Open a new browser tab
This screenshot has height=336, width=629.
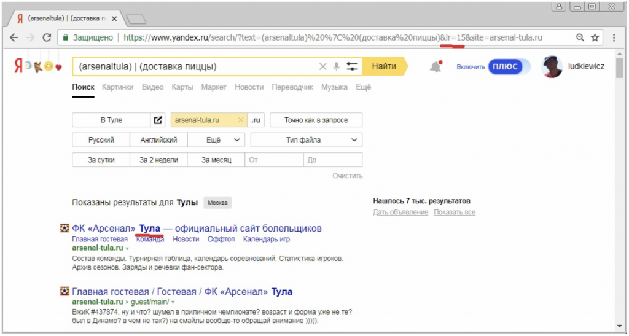(136, 19)
